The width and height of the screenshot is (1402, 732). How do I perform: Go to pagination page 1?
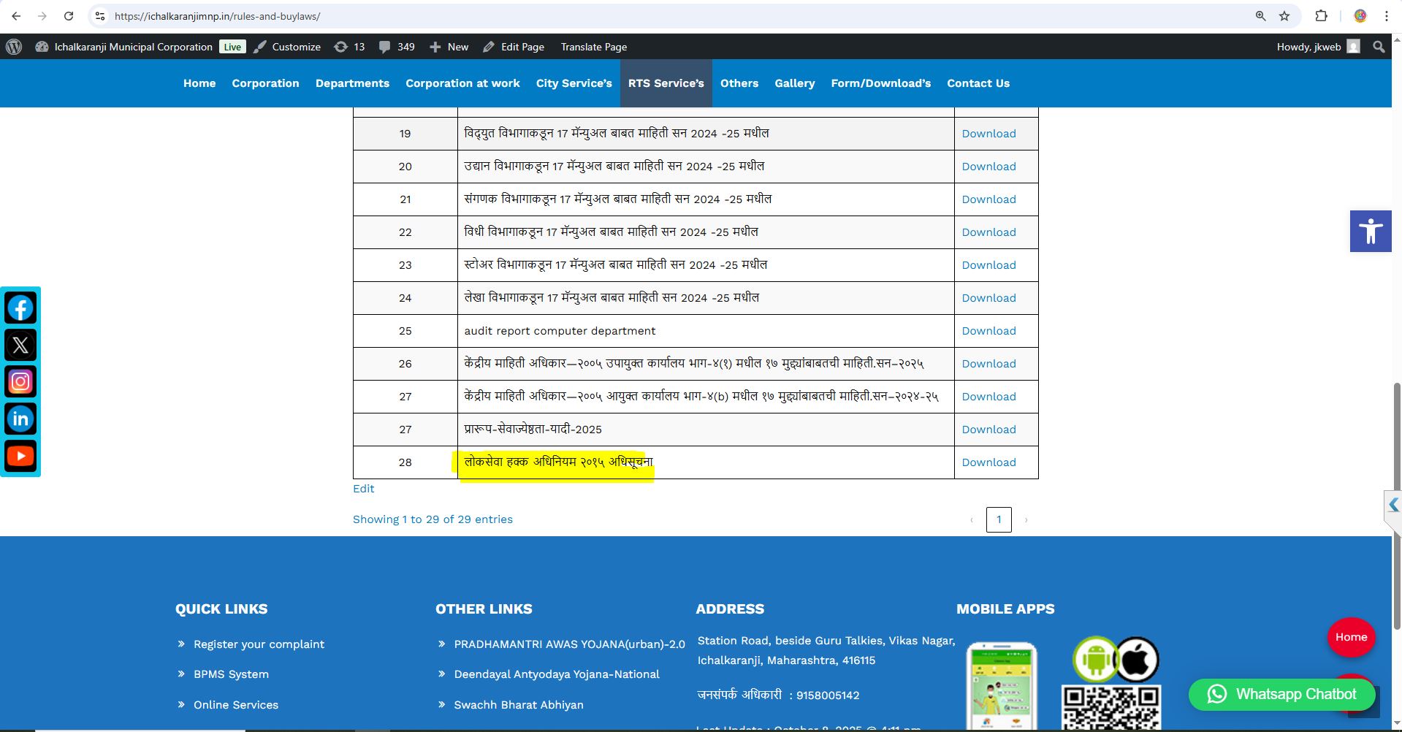[998, 519]
